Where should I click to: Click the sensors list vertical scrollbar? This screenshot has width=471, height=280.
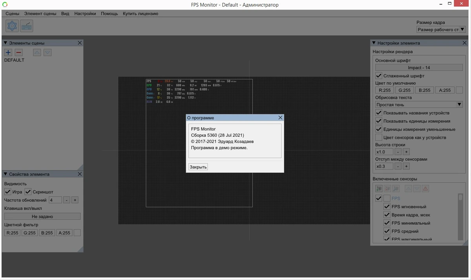[x=460, y=217]
